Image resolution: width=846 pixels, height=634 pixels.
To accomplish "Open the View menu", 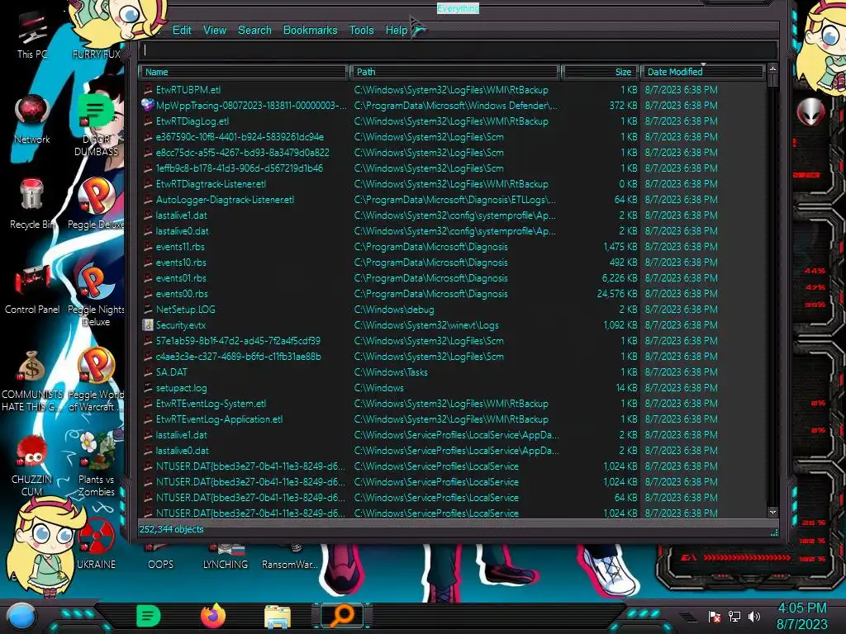I will (x=214, y=31).
